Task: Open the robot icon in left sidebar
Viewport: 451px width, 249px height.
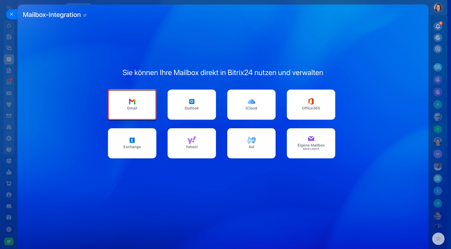Action: (x=9, y=206)
